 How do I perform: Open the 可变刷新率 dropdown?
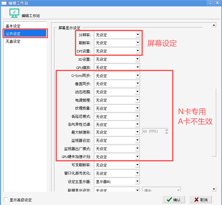coord(117,165)
